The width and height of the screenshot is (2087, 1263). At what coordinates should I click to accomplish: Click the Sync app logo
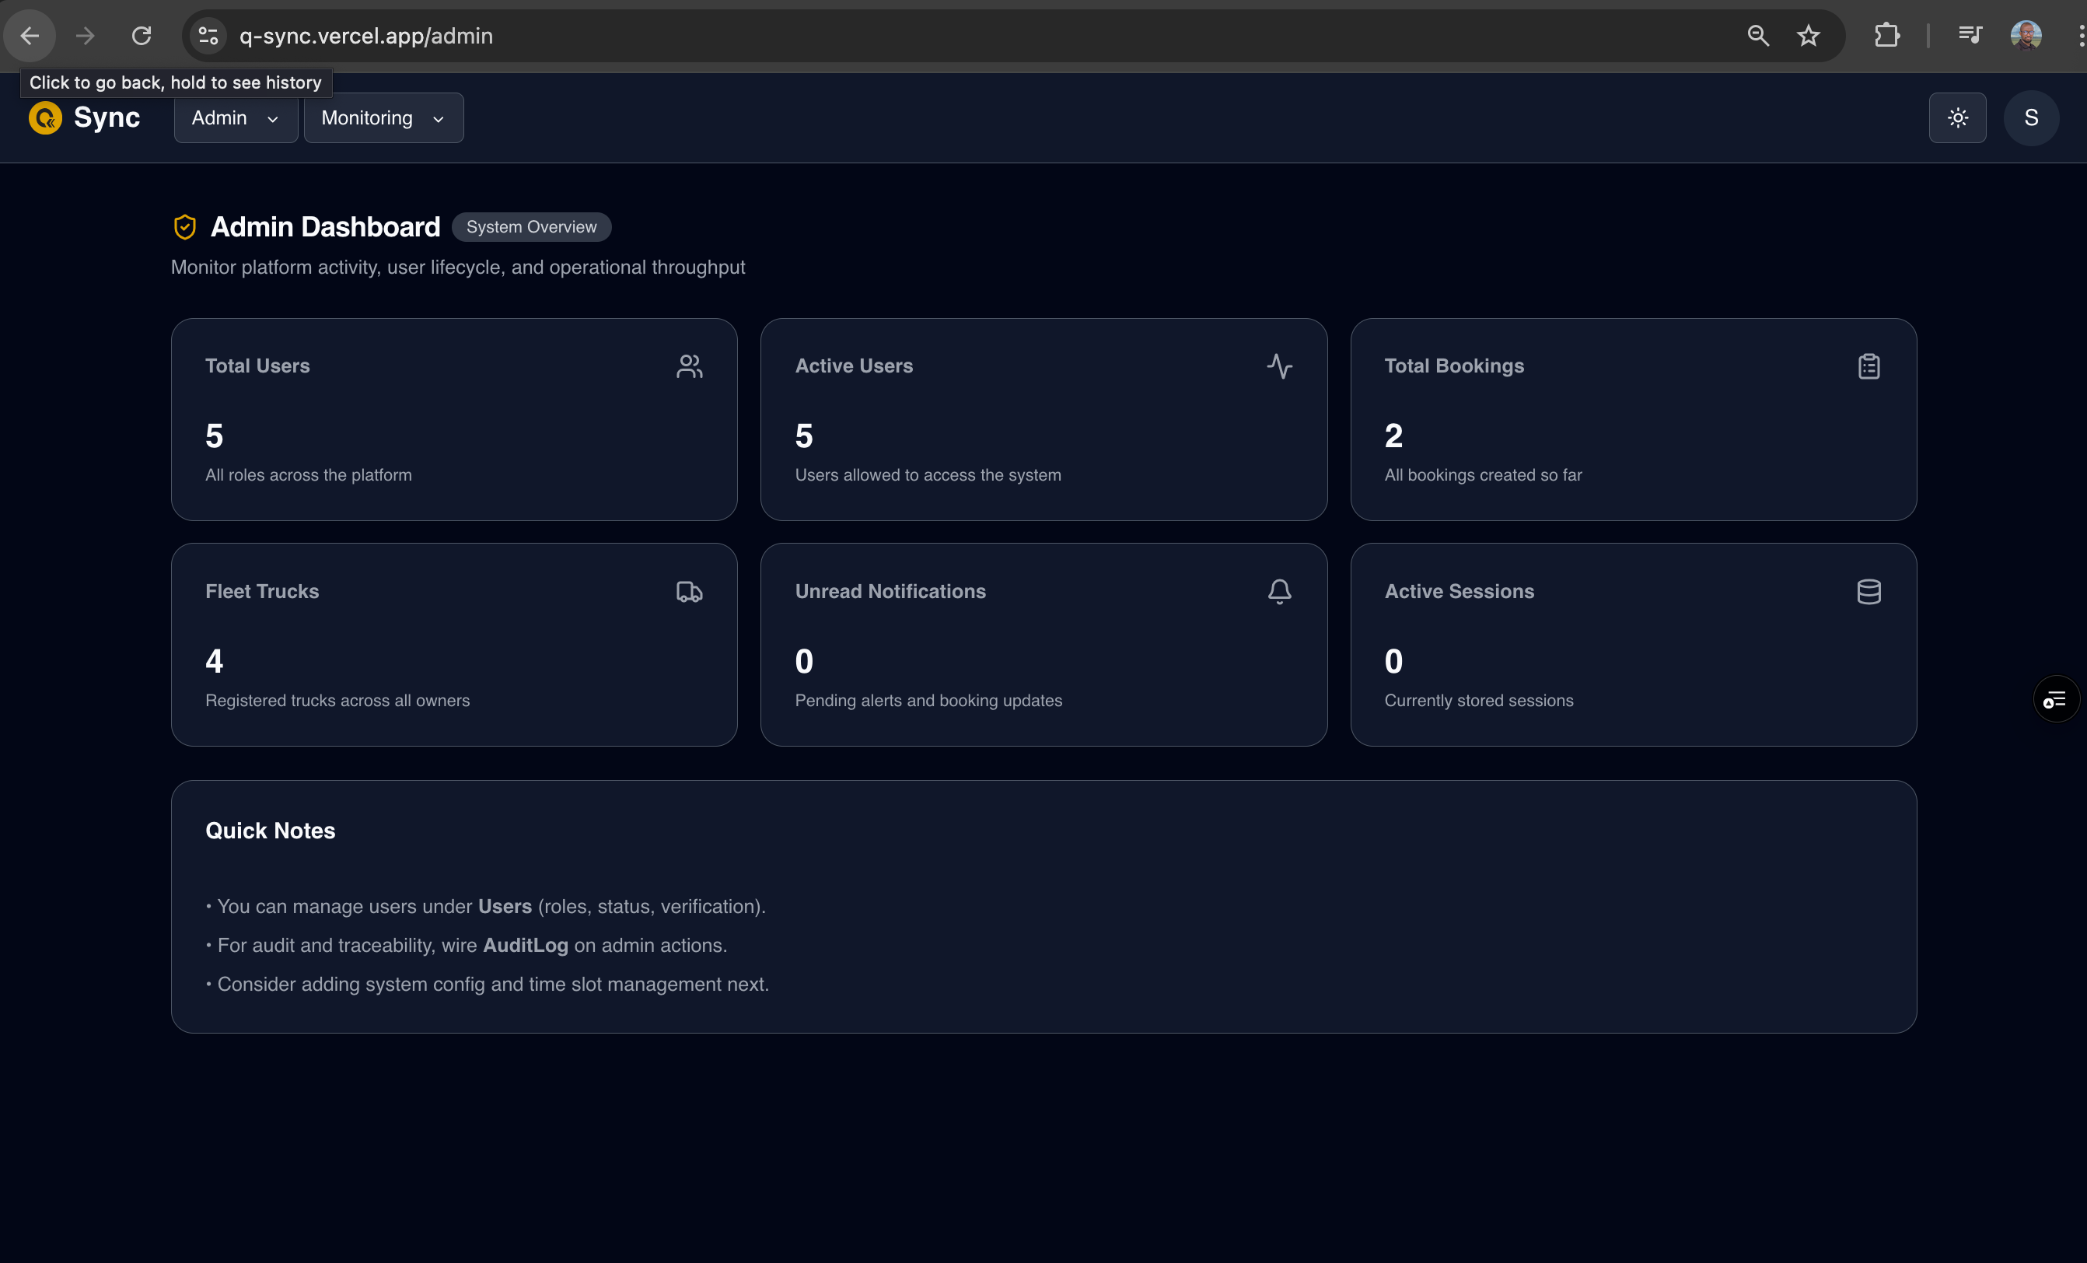pyautogui.click(x=83, y=117)
